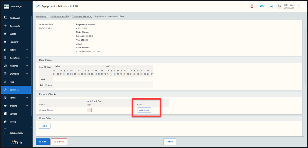308x148 pixels.
Task: Click the Annual Check row name
Action: pos(46,110)
